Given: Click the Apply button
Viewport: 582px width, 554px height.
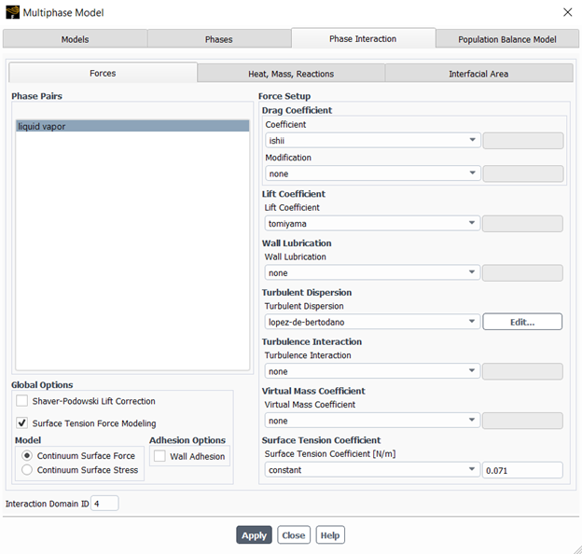Looking at the screenshot, I should coord(254,535).
